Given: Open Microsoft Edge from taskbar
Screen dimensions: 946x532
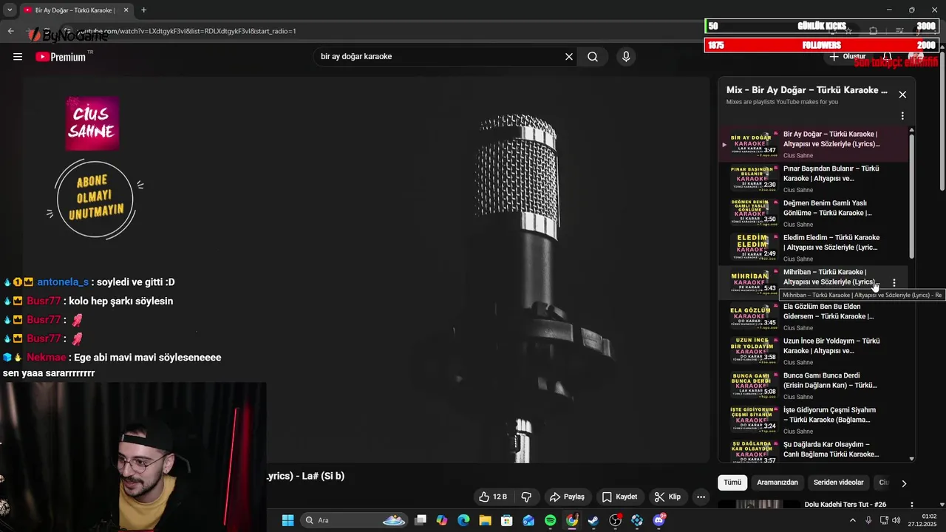Looking at the screenshot, I should [463, 520].
